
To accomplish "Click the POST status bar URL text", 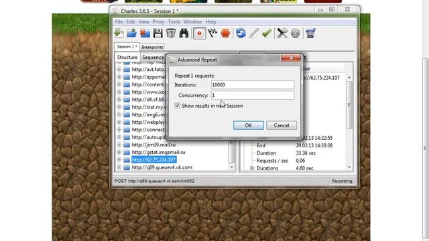I will click(x=155, y=181).
